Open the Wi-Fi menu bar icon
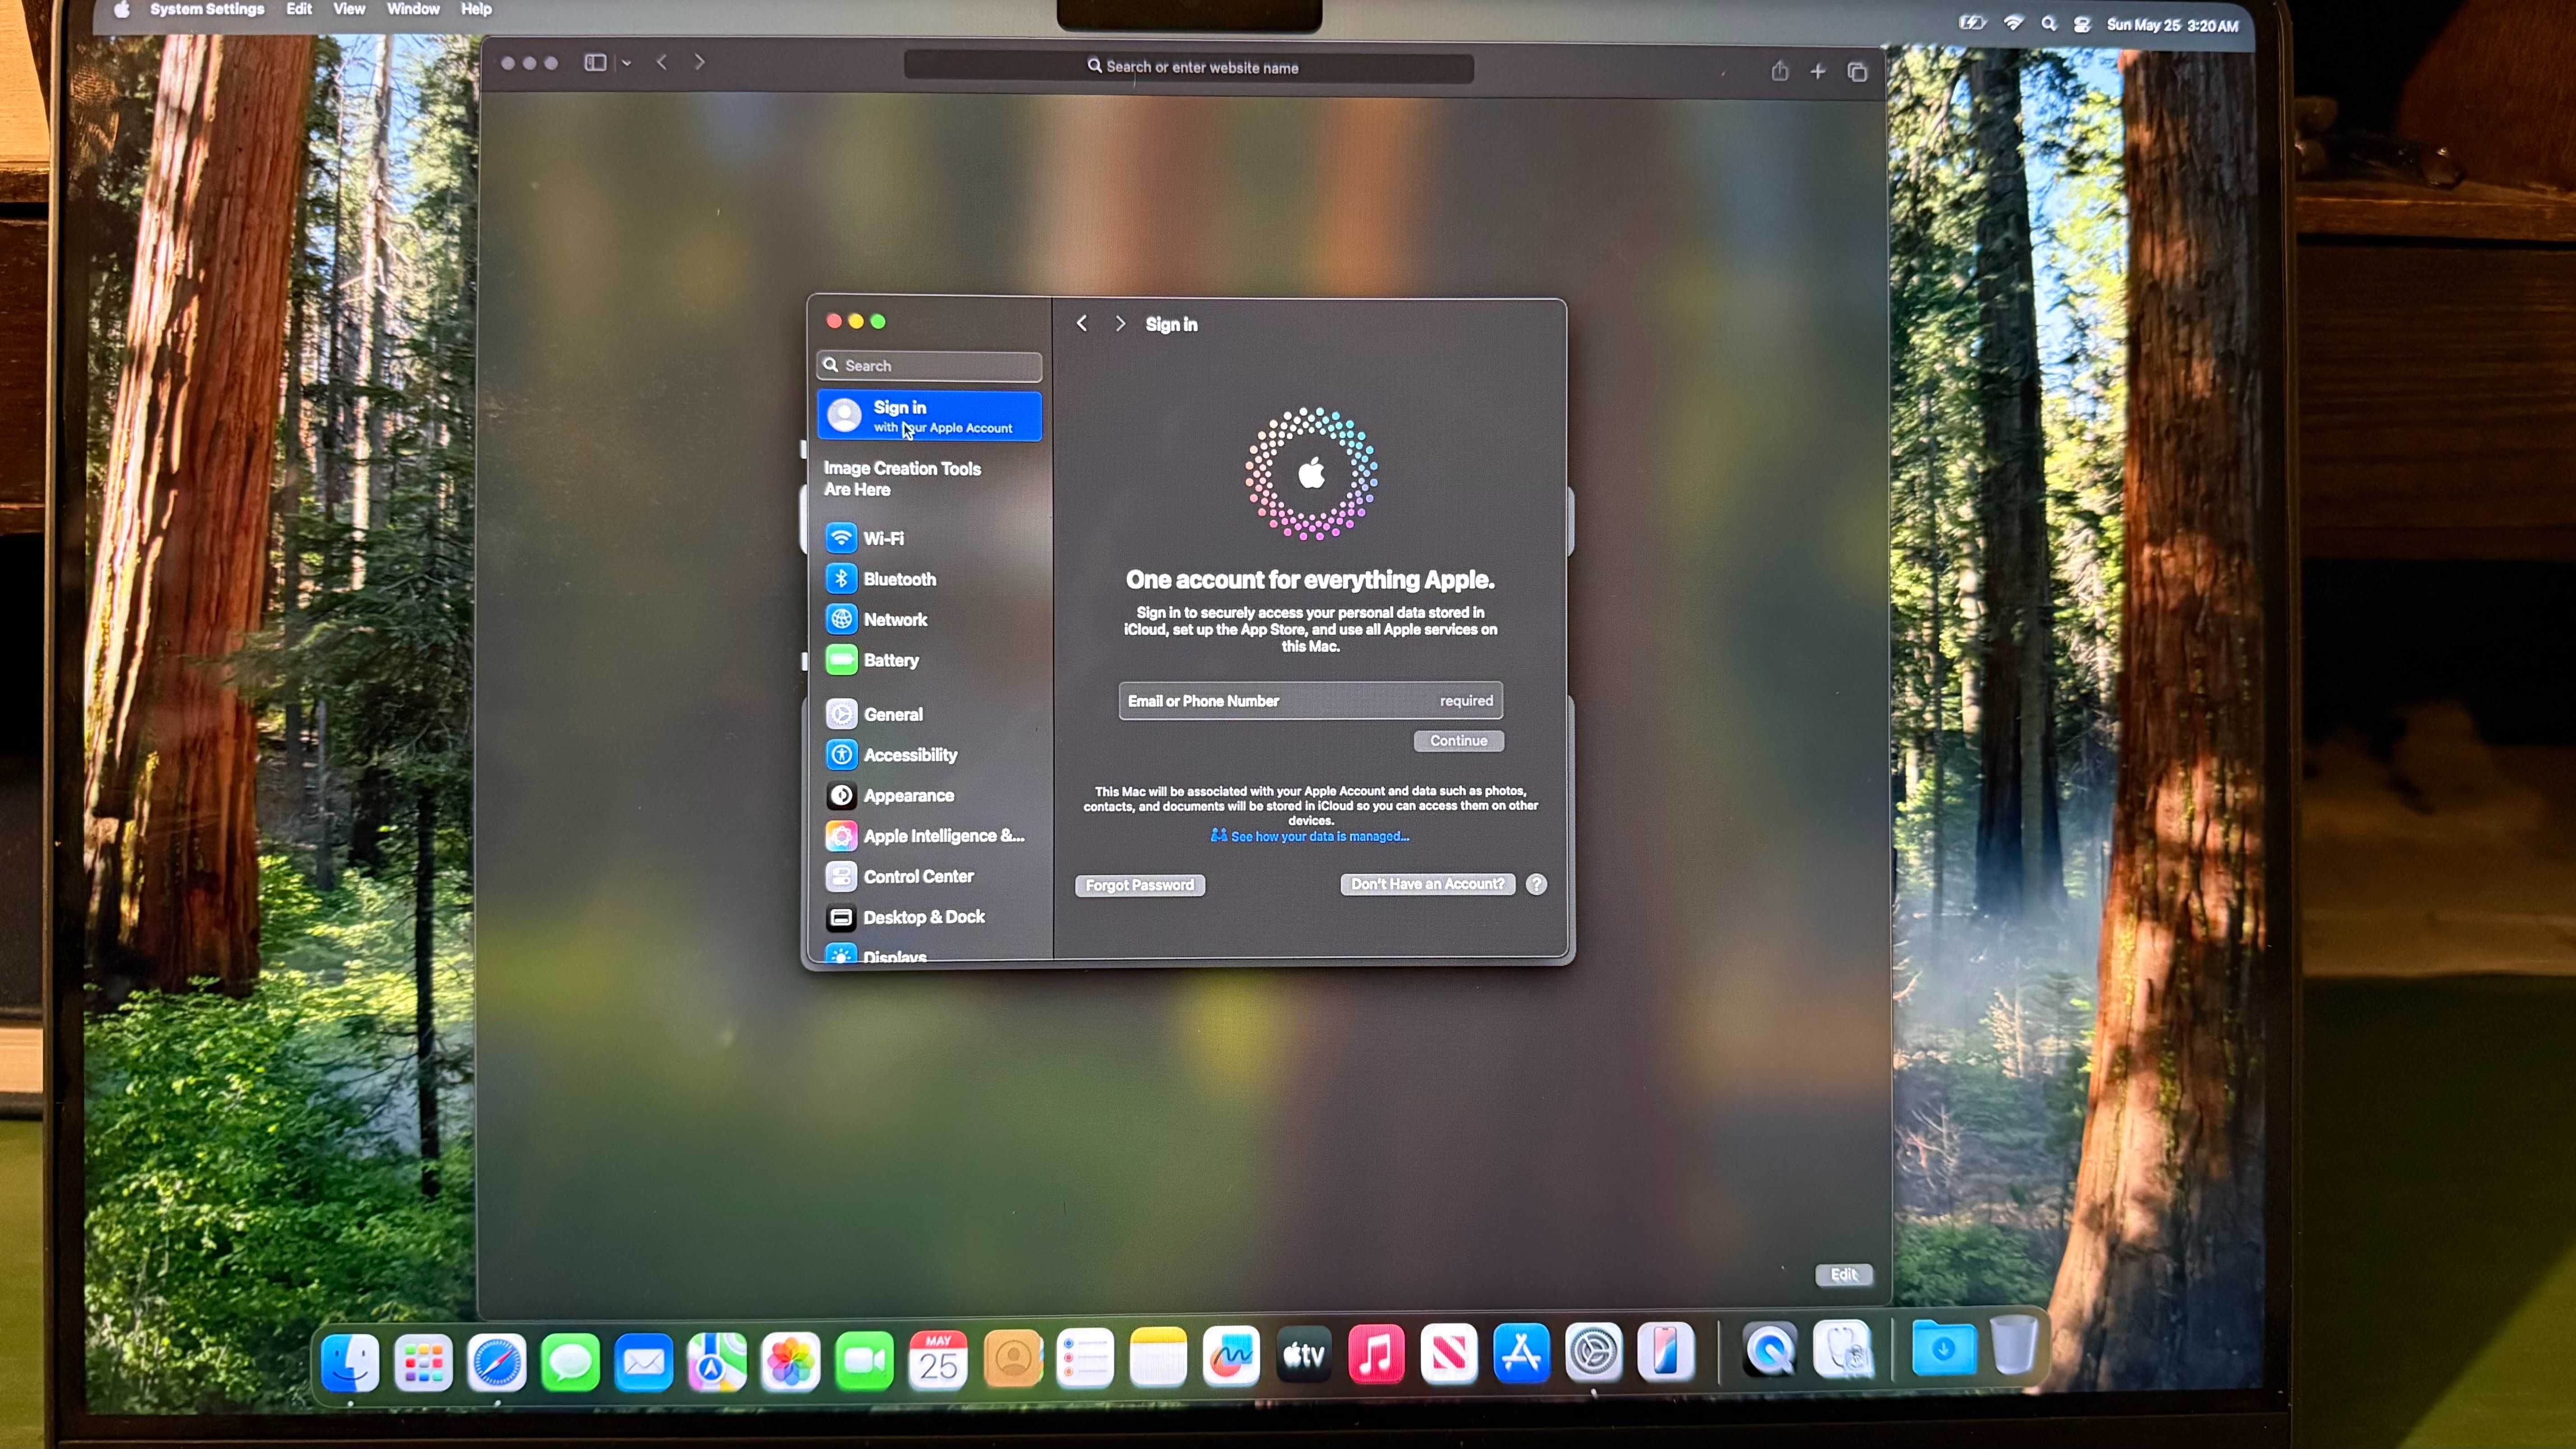 [x=2013, y=23]
